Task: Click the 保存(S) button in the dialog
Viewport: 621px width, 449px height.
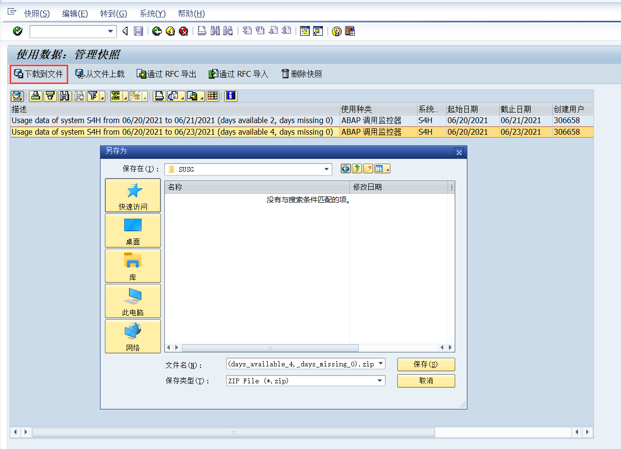Action: 425,365
